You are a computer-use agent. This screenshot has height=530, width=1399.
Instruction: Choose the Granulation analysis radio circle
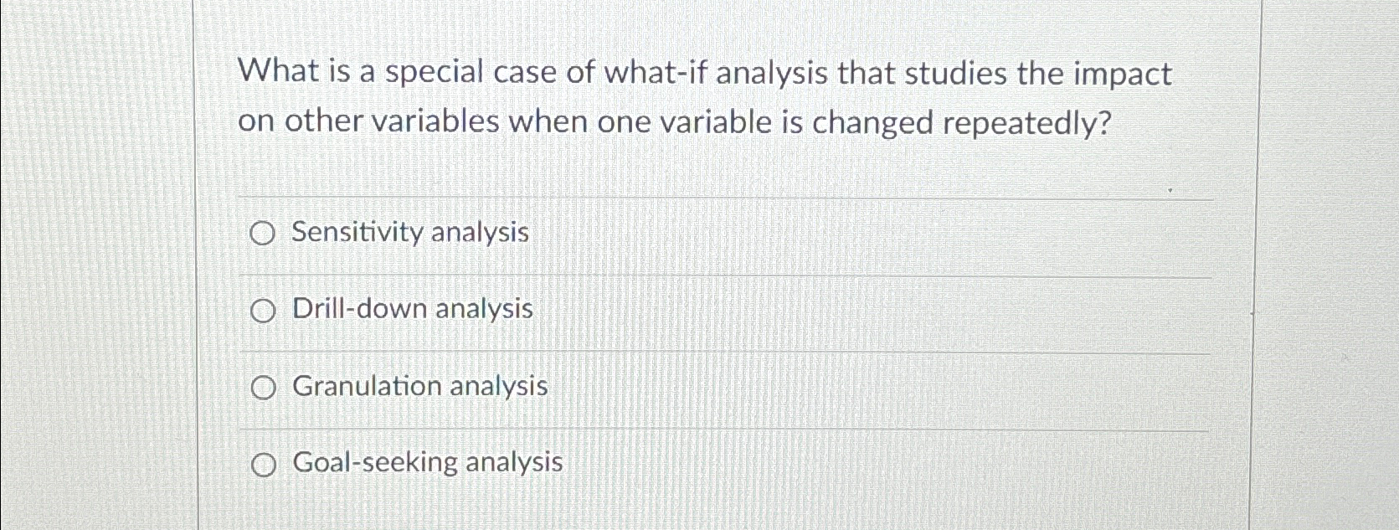[x=263, y=388]
